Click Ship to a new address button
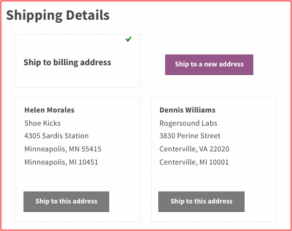Screen dimensions: 292x231 (x=209, y=65)
